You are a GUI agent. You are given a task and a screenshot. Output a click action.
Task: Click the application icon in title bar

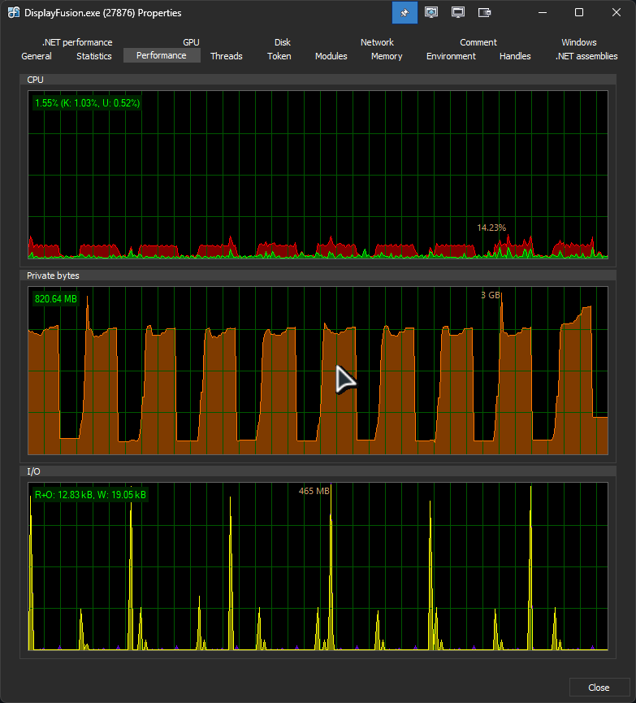tap(14, 13)
